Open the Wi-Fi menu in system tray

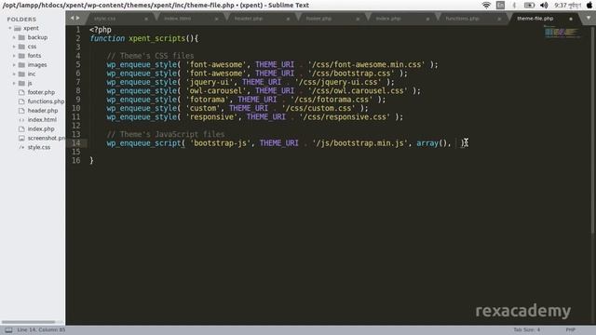coord(486,6)
